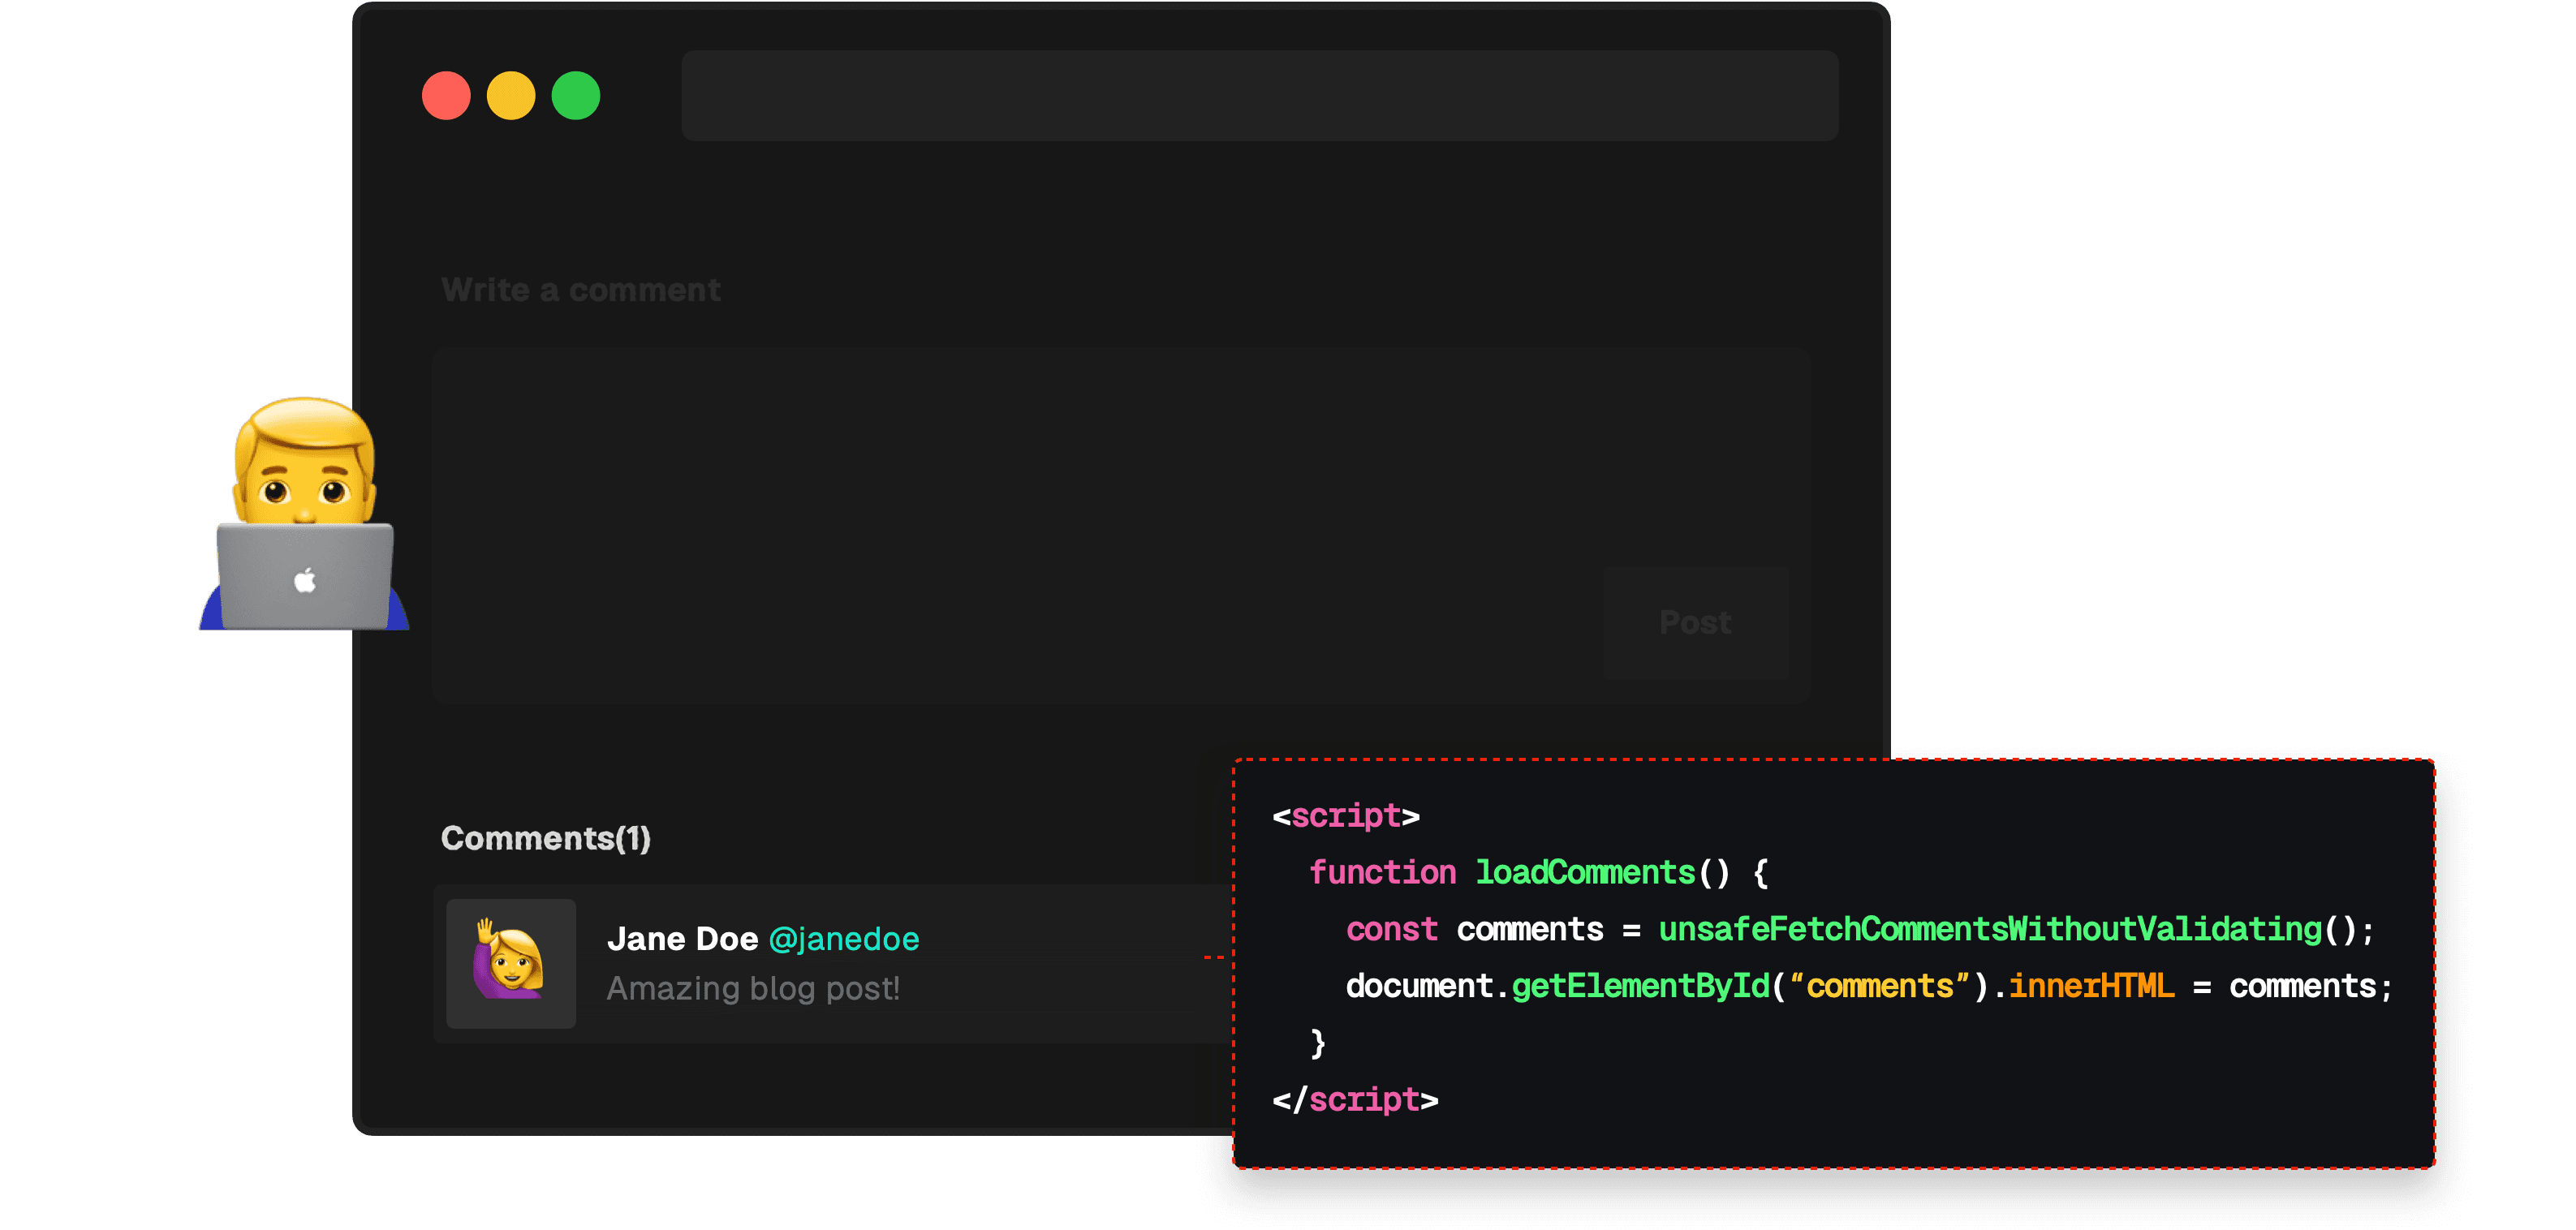The image size is (2576, 1230).
Task: Click the Comments(1) heading
Action: tap(546, 838)
